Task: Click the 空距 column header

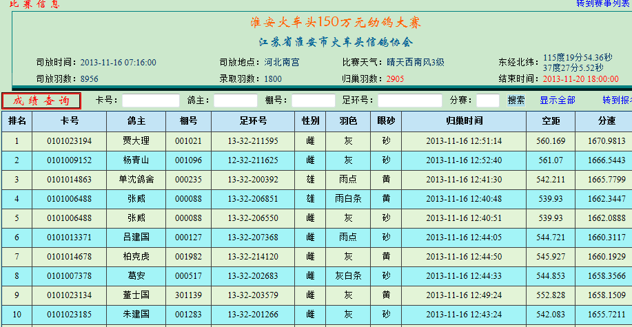Action: coord(551,121)
